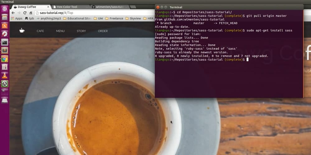Expand the Freelance bookmark folder
311x155 pixels.
coord(114,18)
